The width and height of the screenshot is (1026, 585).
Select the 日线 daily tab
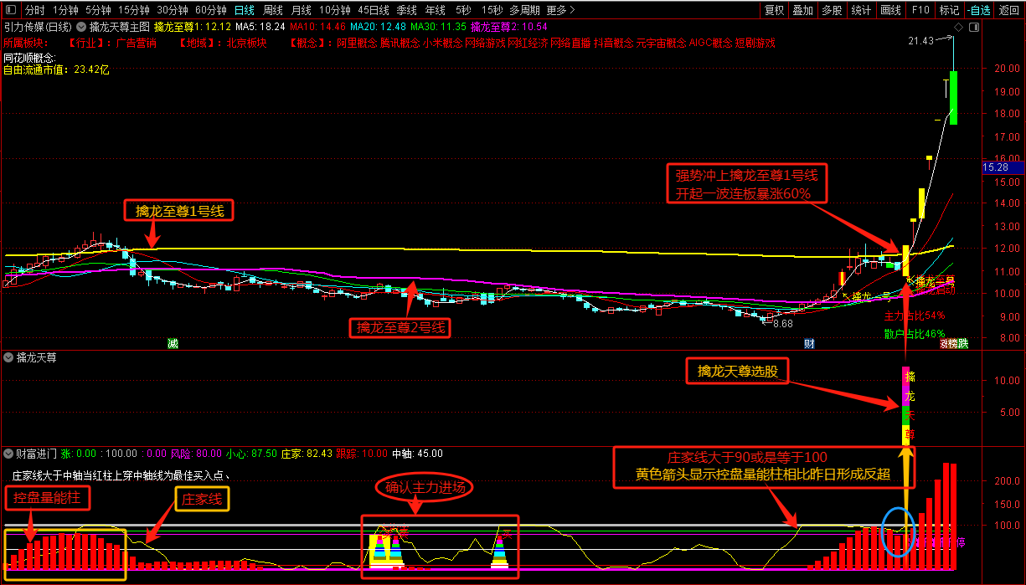pyautogui.click(x=244, y=10)
